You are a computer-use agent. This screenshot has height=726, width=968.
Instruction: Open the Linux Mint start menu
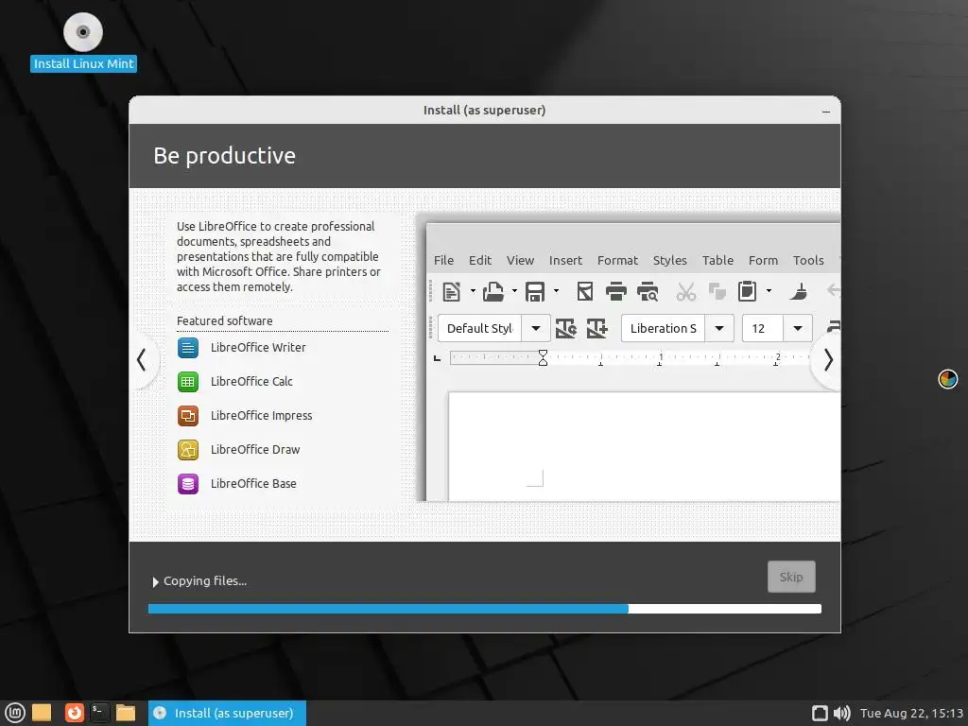pos(15,713)
